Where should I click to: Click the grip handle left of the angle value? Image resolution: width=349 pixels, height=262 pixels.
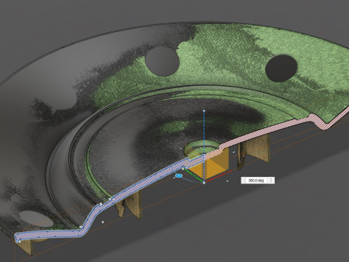[x=244, y=180]
